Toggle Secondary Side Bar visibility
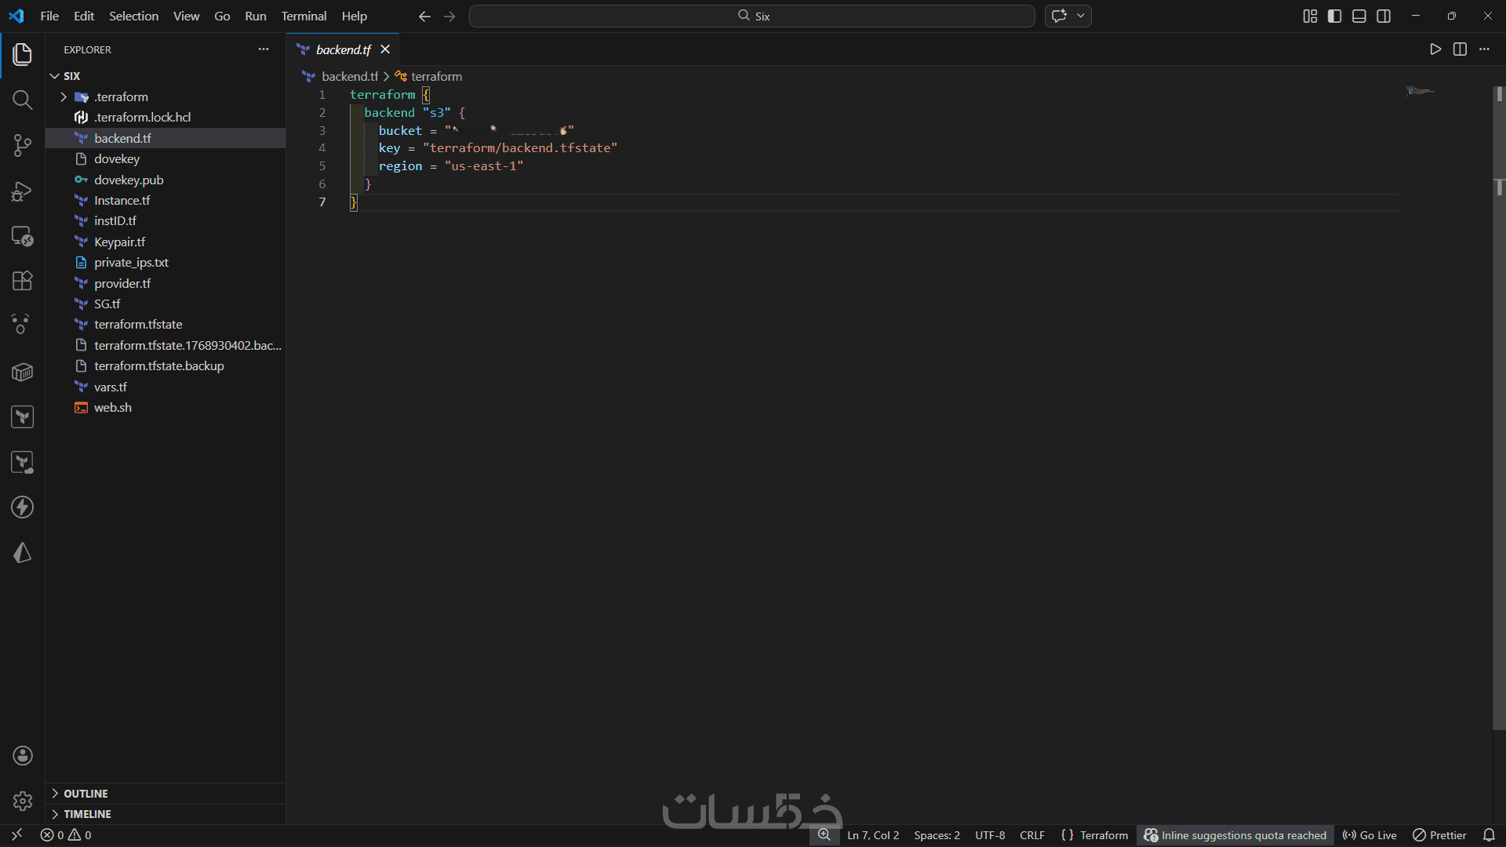This screenshot has width=1506, height=847. tap(1384, 16)
